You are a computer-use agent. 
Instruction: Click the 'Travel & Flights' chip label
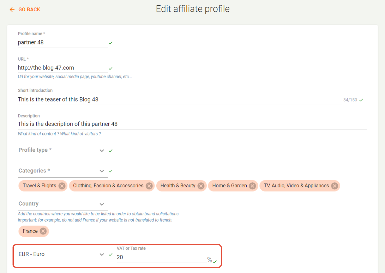(x=39, y=186)
